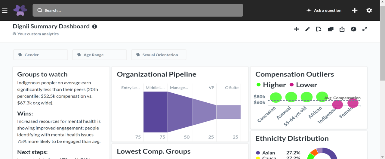Focus the Search input field

tap(138, 10)
